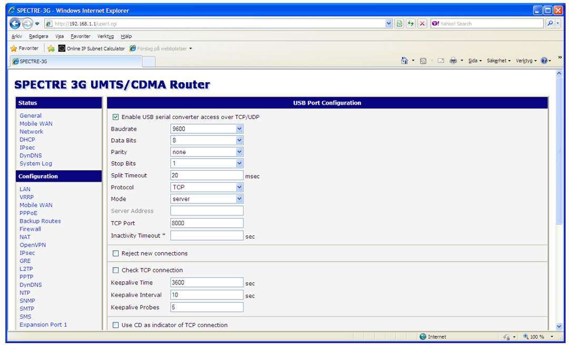
Task: Open the Expansion Port 1 link
Action: 43,324
